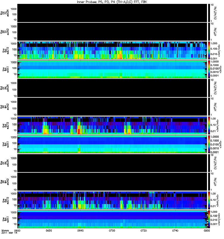Click the thd fbk edc12 y-axis label
Screen dimensions: 224x239
click(x=6, y=125)
